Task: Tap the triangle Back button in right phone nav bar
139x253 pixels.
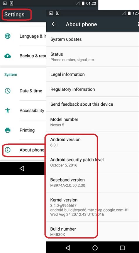Action: click(68, 247)
